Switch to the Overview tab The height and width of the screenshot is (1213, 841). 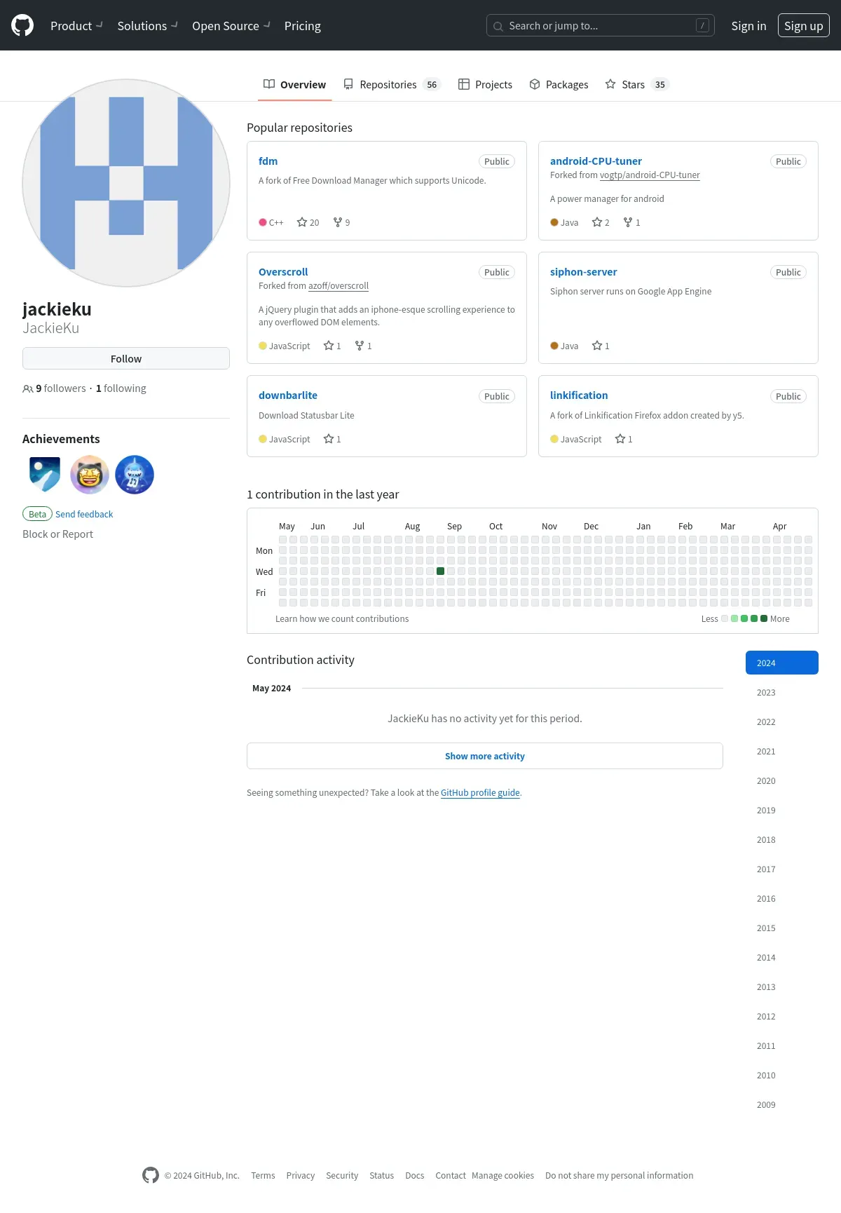pos(294,84)
